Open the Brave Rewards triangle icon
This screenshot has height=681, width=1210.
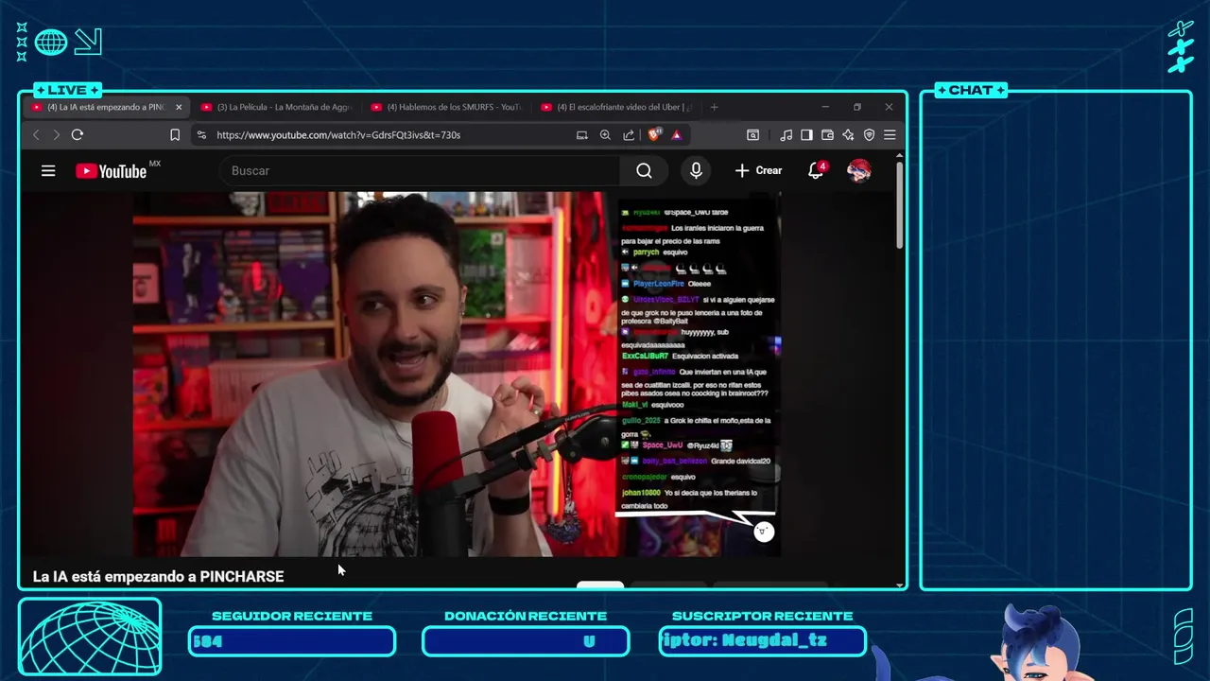click(677, 135)
